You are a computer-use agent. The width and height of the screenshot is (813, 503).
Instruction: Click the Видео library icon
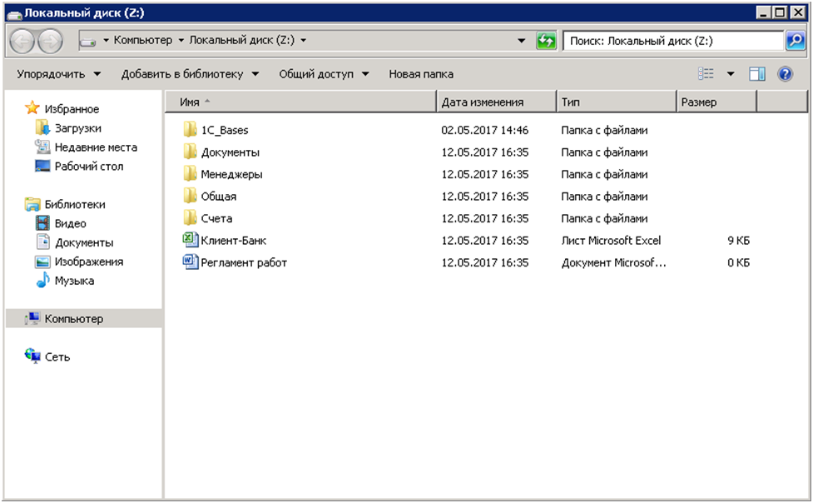tap(42, 223)
